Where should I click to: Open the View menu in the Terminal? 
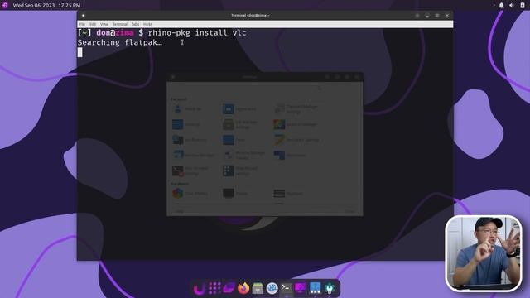pyautogui.click(x=104, y=24)
